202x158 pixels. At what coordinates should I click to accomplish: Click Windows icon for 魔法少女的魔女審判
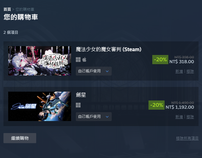tap(78, 59)
